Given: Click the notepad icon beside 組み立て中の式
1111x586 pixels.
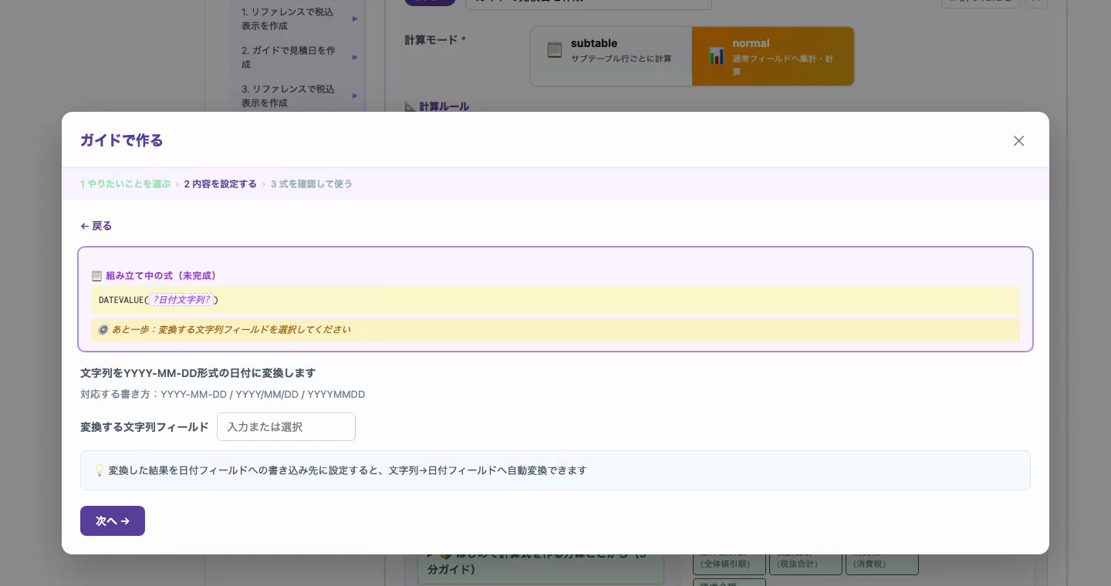Looking at the screenshot, I should 96,275.
